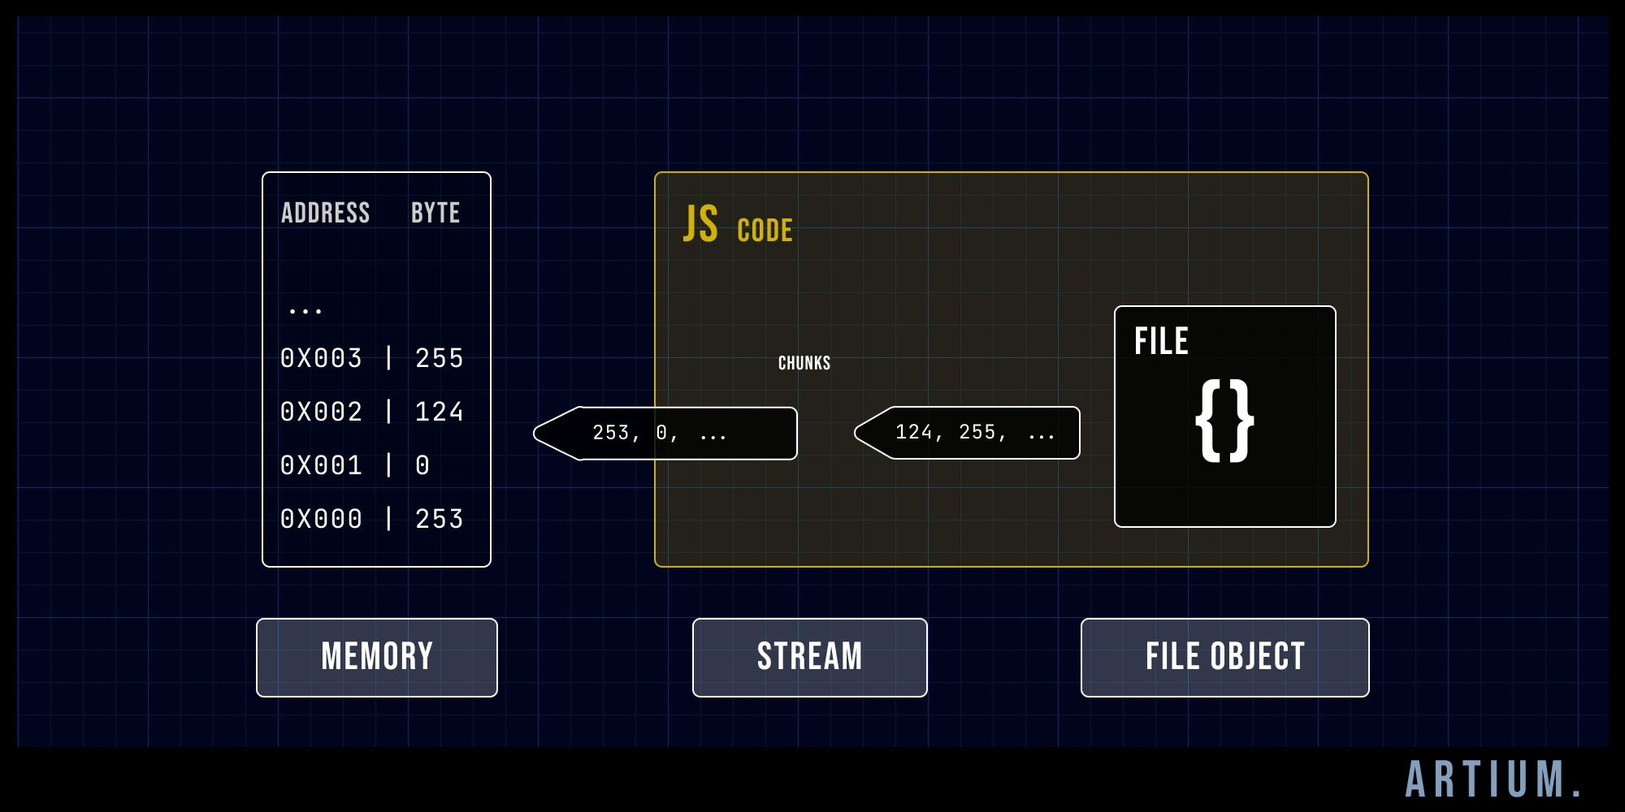Screen dimensions: 1625x812
Task: Click address "0X002" in the memory table
Action: [321, 412]
